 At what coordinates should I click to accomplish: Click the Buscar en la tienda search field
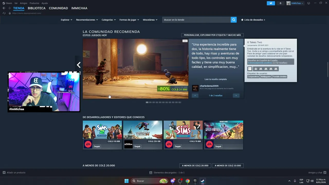[196, 20]
